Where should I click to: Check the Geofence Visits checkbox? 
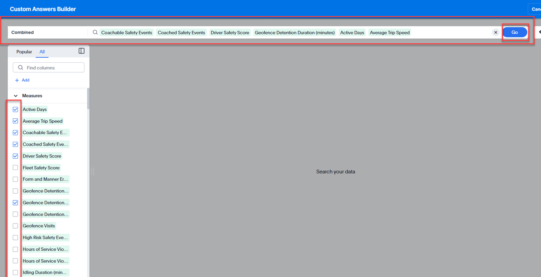pos(15,226)
